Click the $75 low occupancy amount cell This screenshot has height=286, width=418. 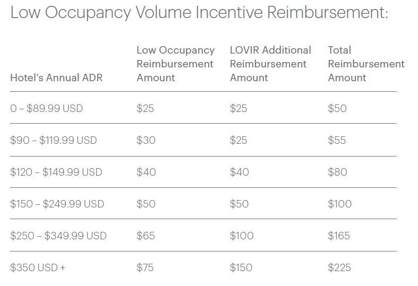(145, 267)
